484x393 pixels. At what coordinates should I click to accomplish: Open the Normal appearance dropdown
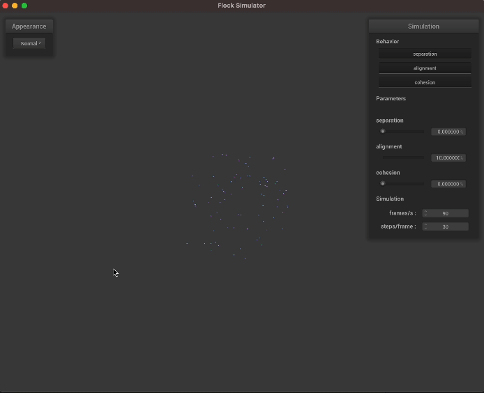(x=30, y=43)
